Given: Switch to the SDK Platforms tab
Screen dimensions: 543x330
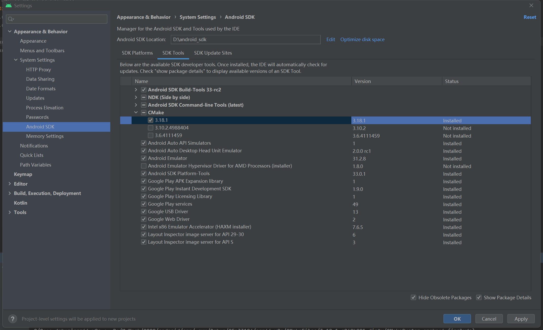Looking at the screenshot, I should coord(137,53).
